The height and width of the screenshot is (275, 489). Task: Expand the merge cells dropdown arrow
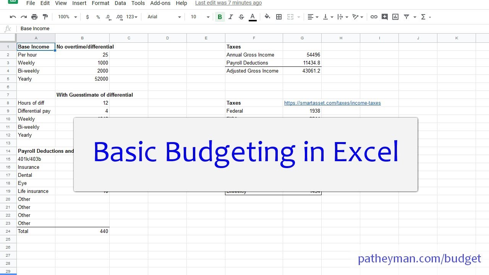[x=299, y=17]
